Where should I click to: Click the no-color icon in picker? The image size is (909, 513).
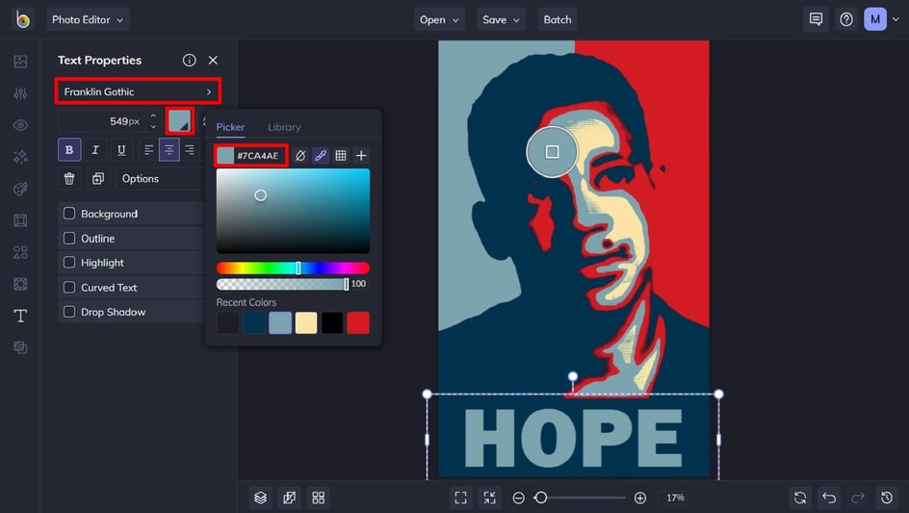[300, 155]
